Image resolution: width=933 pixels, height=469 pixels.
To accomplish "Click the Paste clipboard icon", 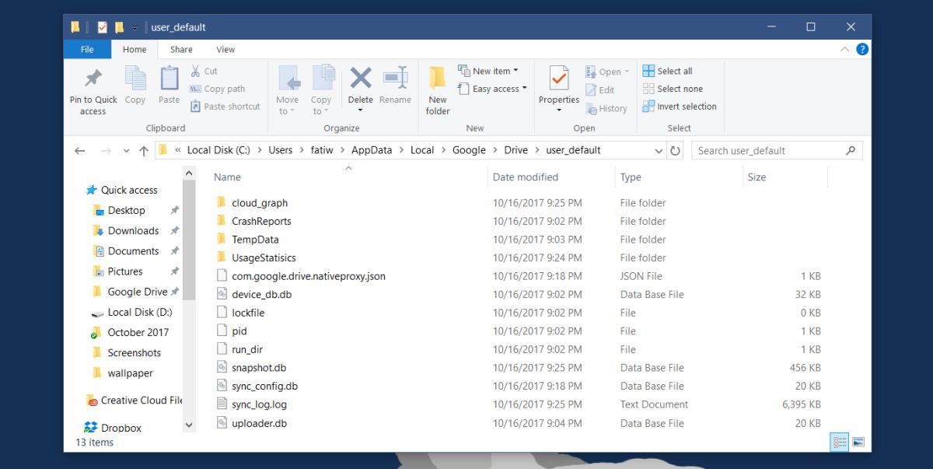I will (x=169, y=78).
